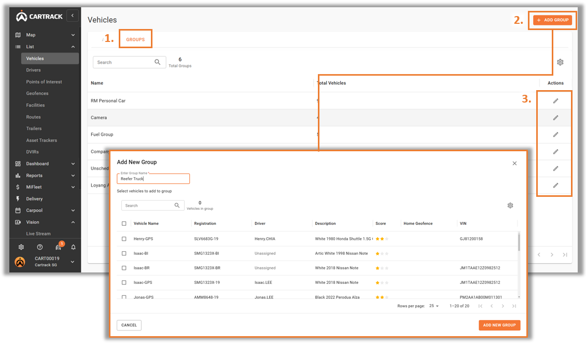Screen dimensions: 586x346
Task: Click the Add Group button
Action: point(552,20)
